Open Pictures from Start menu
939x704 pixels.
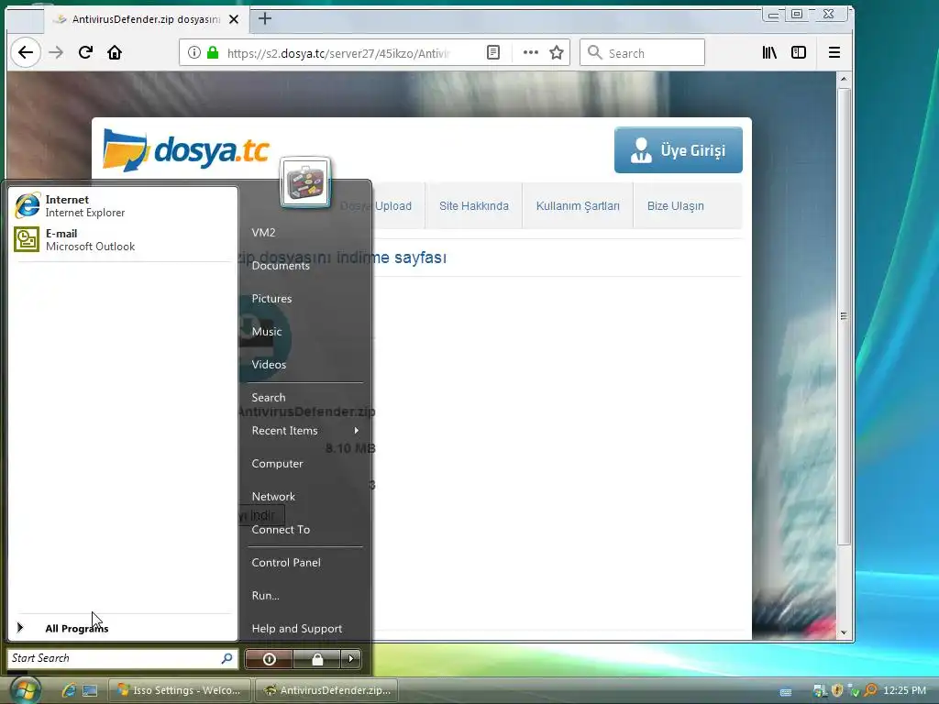tap(271, 299)
